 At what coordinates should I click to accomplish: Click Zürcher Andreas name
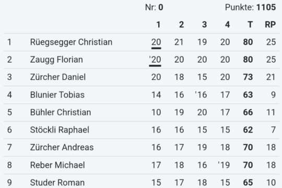[62, 147]
